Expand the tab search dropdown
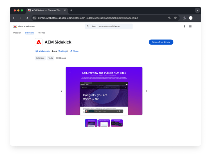211x159 pixels. (x=197, y=10)
